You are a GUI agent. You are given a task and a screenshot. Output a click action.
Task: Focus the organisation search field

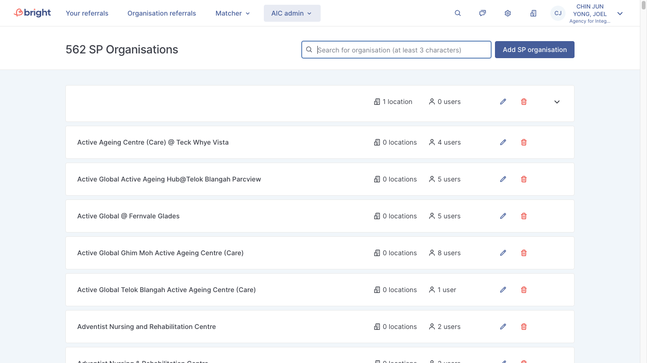pyautogui.click(x=396, y=50)
